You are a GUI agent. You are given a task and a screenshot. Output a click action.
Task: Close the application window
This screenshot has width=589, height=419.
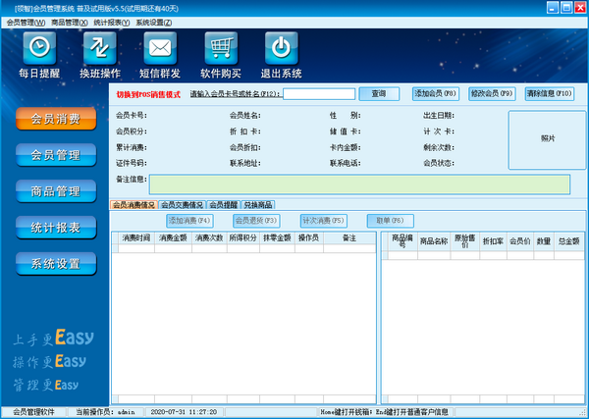point(580,8)
